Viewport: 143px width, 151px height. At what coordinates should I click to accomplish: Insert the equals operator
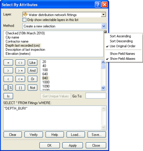click(x=8, y=63)
